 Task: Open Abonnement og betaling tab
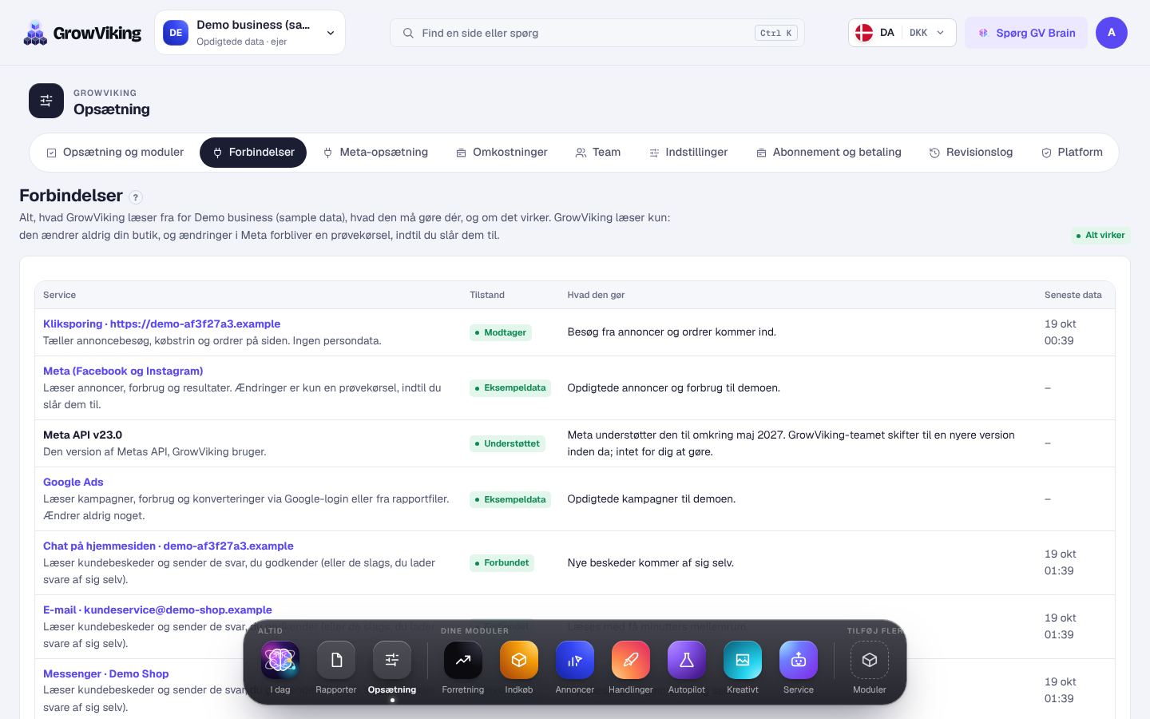(x=829, y=153)
